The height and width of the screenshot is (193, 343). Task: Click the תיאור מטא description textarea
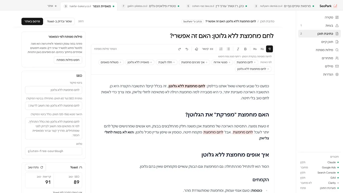click(x=54, y=128)
